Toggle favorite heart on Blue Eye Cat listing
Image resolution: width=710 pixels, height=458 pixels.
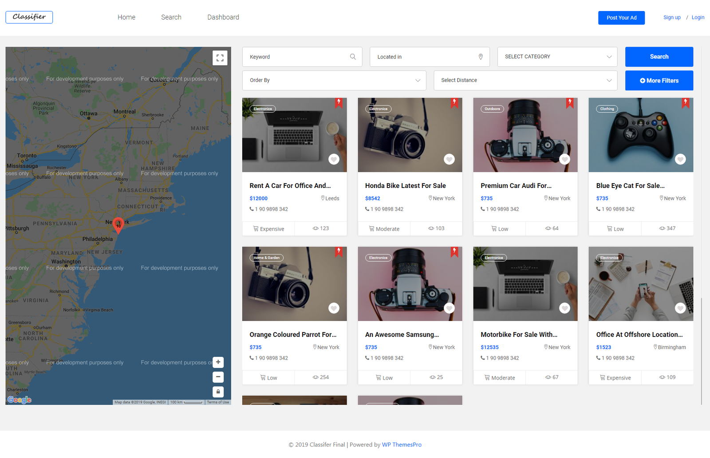(680, 159)
